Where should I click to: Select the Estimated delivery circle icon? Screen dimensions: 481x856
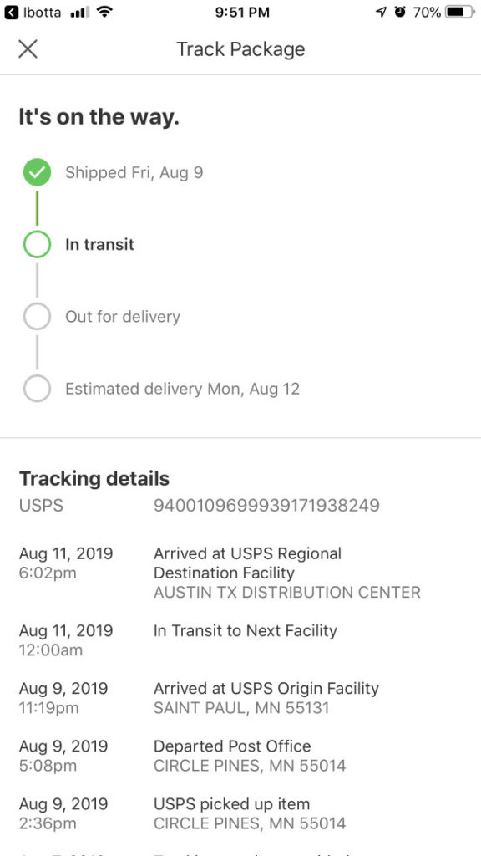click(x=35, y=389)
